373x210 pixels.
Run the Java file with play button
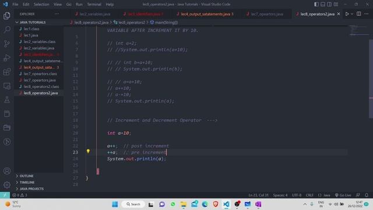pyautogui.click(x=347, y=14)
